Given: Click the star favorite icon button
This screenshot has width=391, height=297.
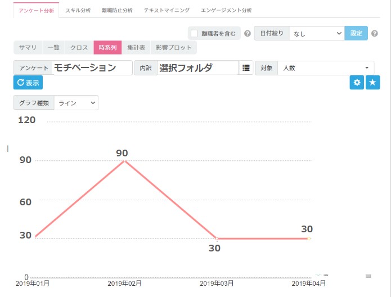Looking at the screenshot, I should pyautogui.click(x=372, y=83).
